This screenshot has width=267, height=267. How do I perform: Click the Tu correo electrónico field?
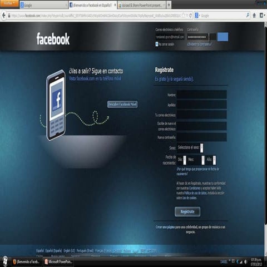coord(202,115)
